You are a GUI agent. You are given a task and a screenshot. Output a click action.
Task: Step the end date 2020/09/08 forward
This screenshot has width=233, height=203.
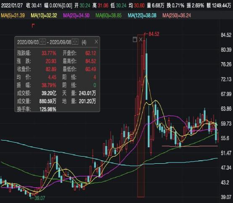(77, 42)
